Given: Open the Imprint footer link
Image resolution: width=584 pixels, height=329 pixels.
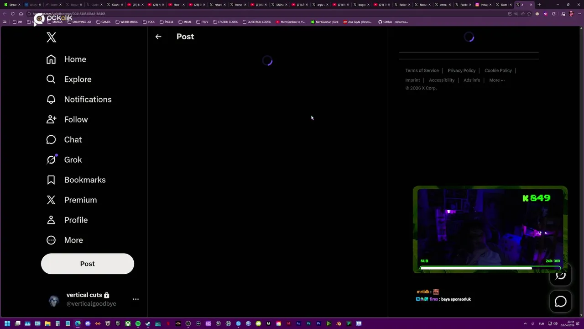Looking at the screenshot, I should (x=412, y=80).
